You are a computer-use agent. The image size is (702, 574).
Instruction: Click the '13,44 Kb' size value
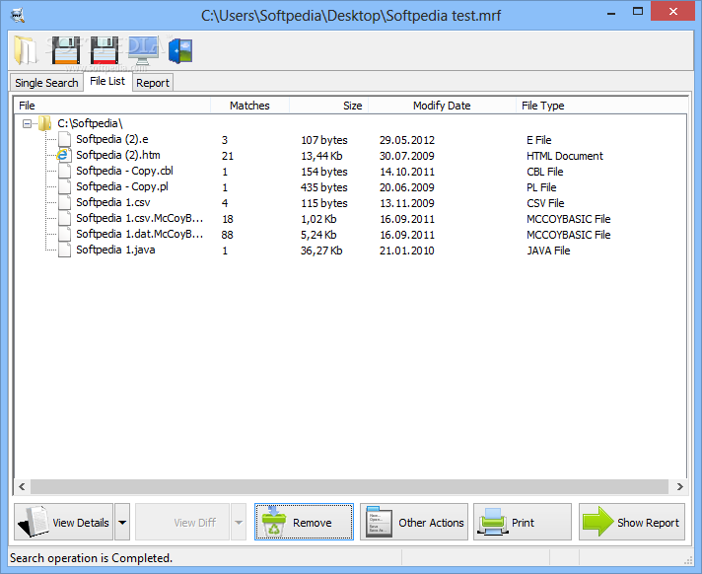pos(321,156)
